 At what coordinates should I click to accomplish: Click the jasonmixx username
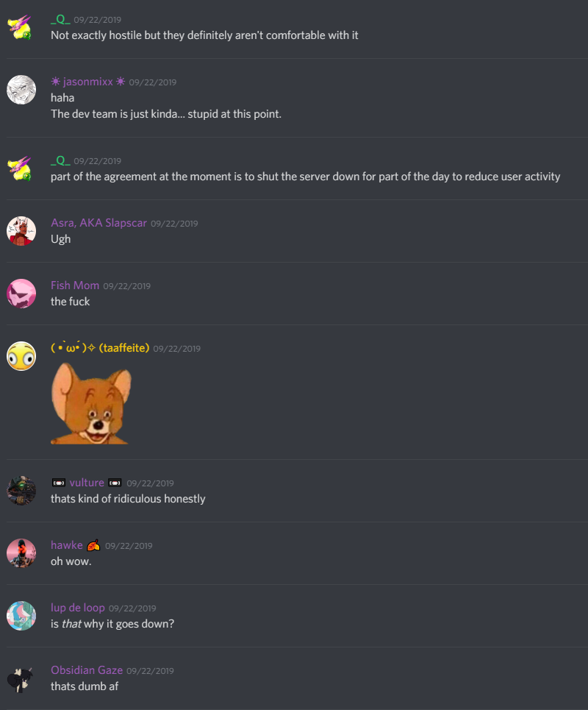(x=88, y=82)
